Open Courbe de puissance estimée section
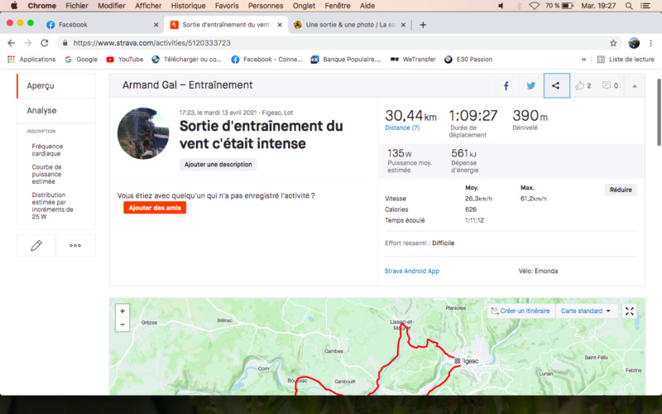Screen dimensions: 662x414 46,174
